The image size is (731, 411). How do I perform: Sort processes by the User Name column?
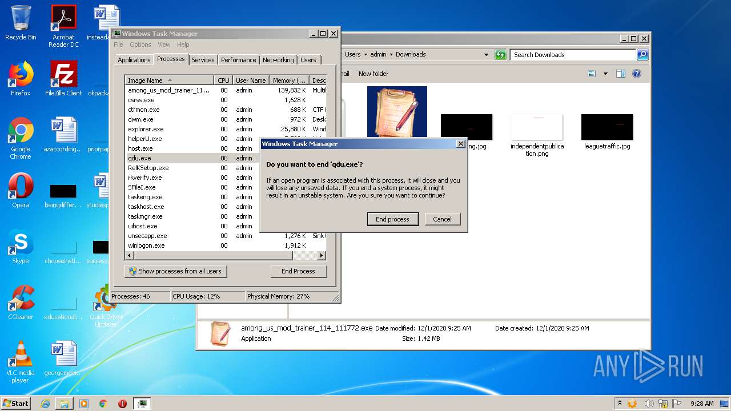click(x=251, y=80)
